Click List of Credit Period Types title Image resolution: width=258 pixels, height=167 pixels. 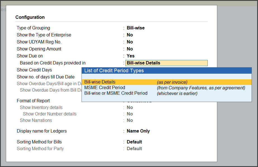pyautogui.click(x=114, y=71)
